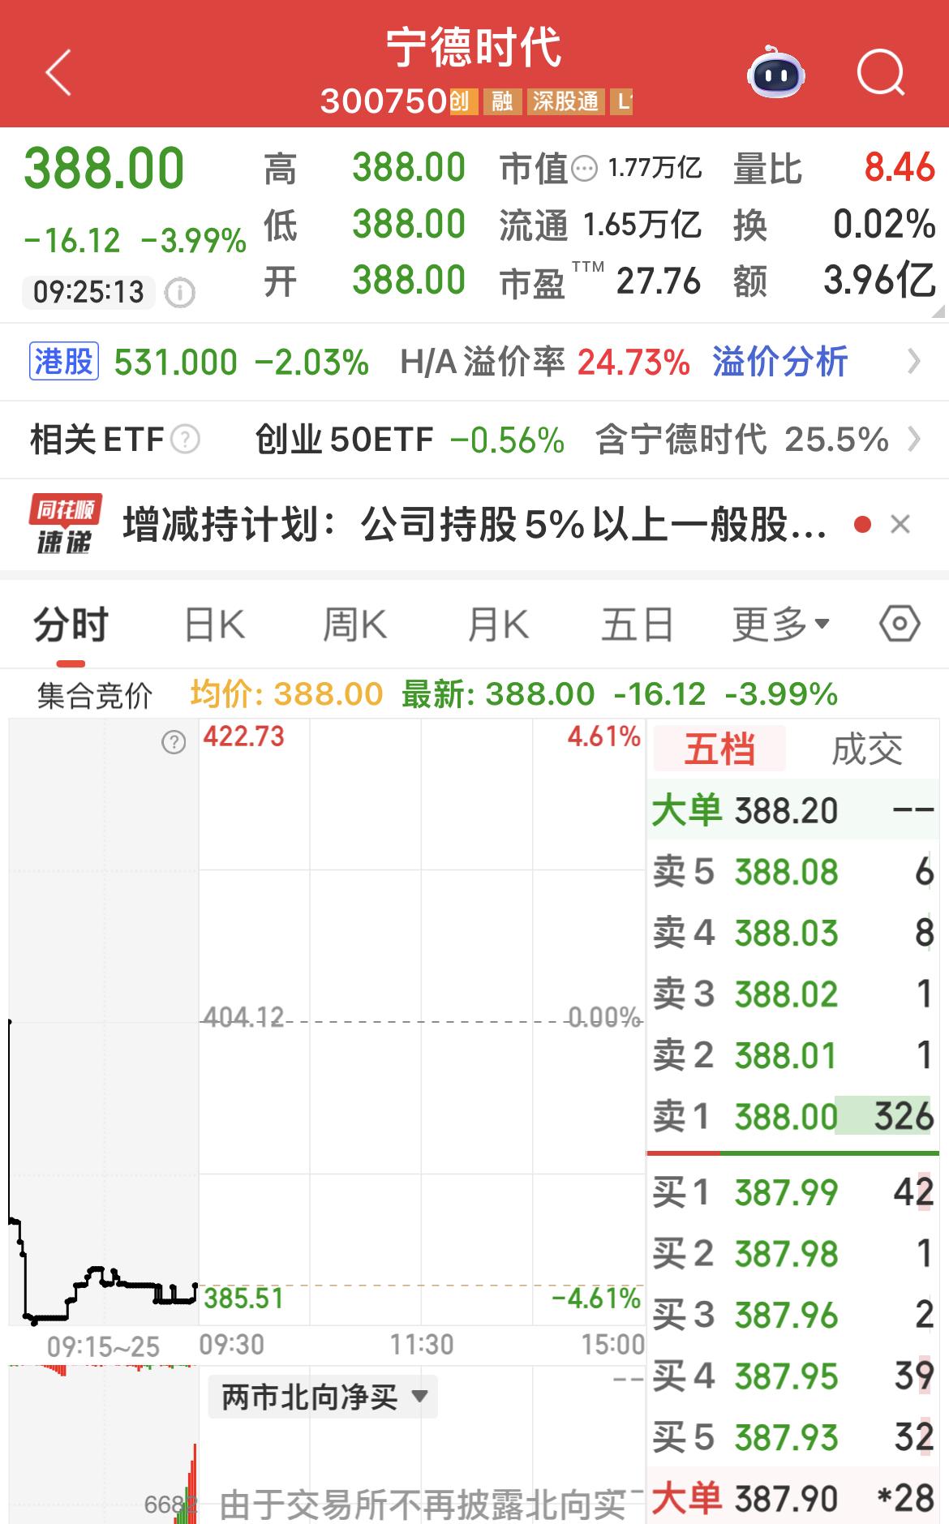Tap the 量比 8.46 value
This screenshot has height=1524, width=949.
tap(900, 168)
